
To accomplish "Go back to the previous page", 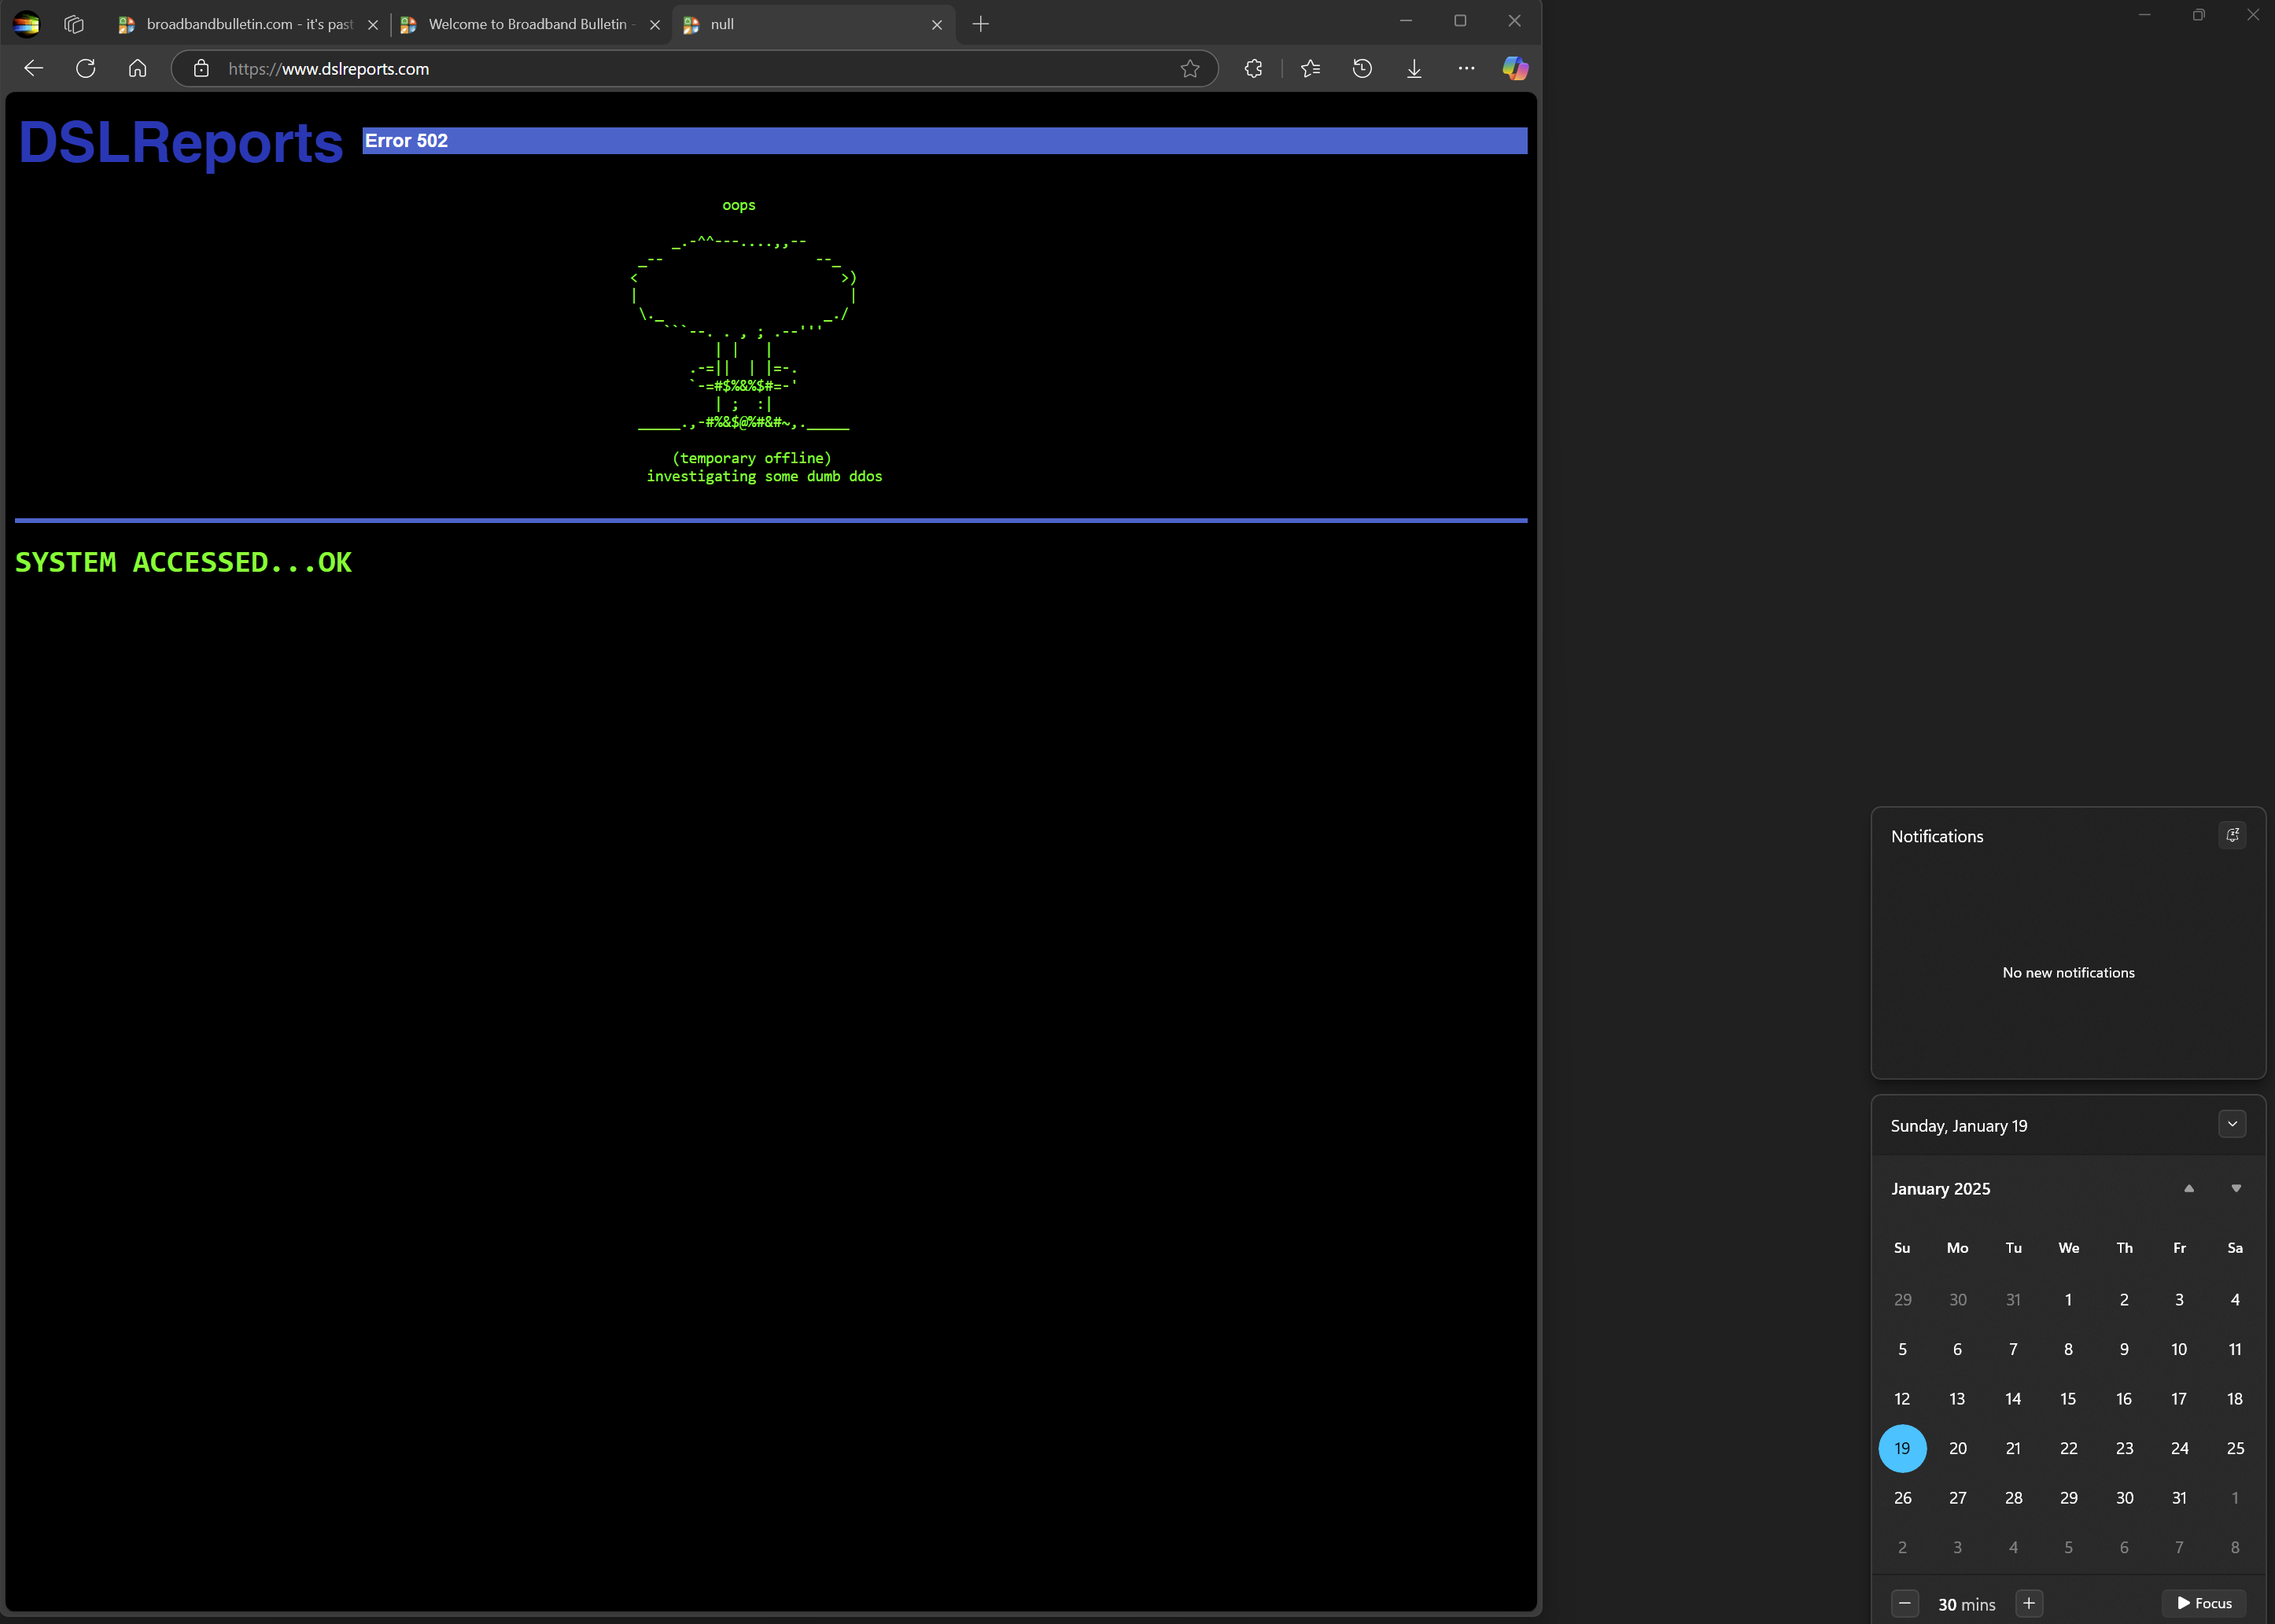I will [34, 68].
